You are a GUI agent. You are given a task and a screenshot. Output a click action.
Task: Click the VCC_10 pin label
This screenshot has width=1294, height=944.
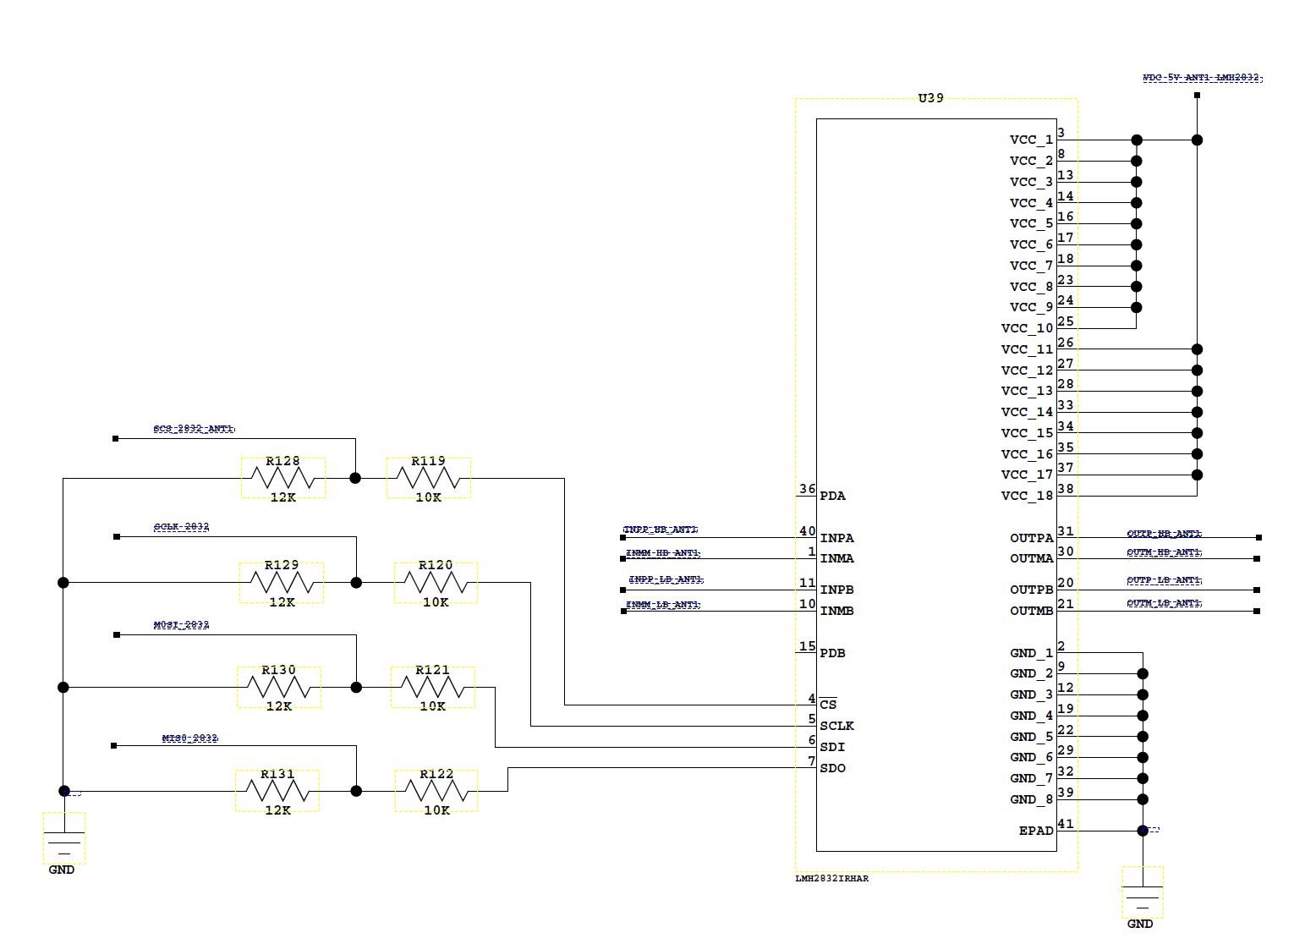tap(1028, 328)
